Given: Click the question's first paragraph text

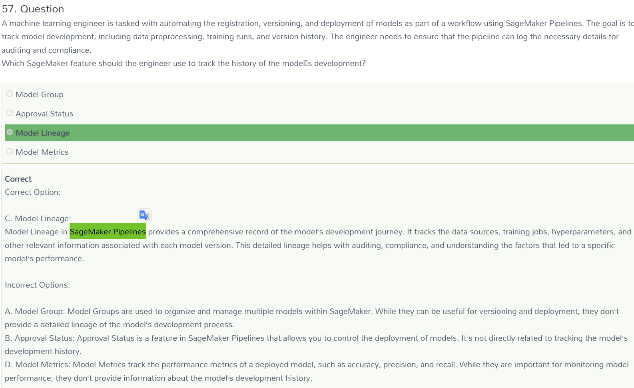Looking at the screenshot, I should coord(318,36).
